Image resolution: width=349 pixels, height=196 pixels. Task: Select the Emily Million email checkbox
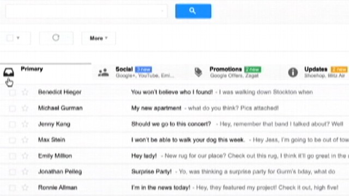click(x=13, y=156)
